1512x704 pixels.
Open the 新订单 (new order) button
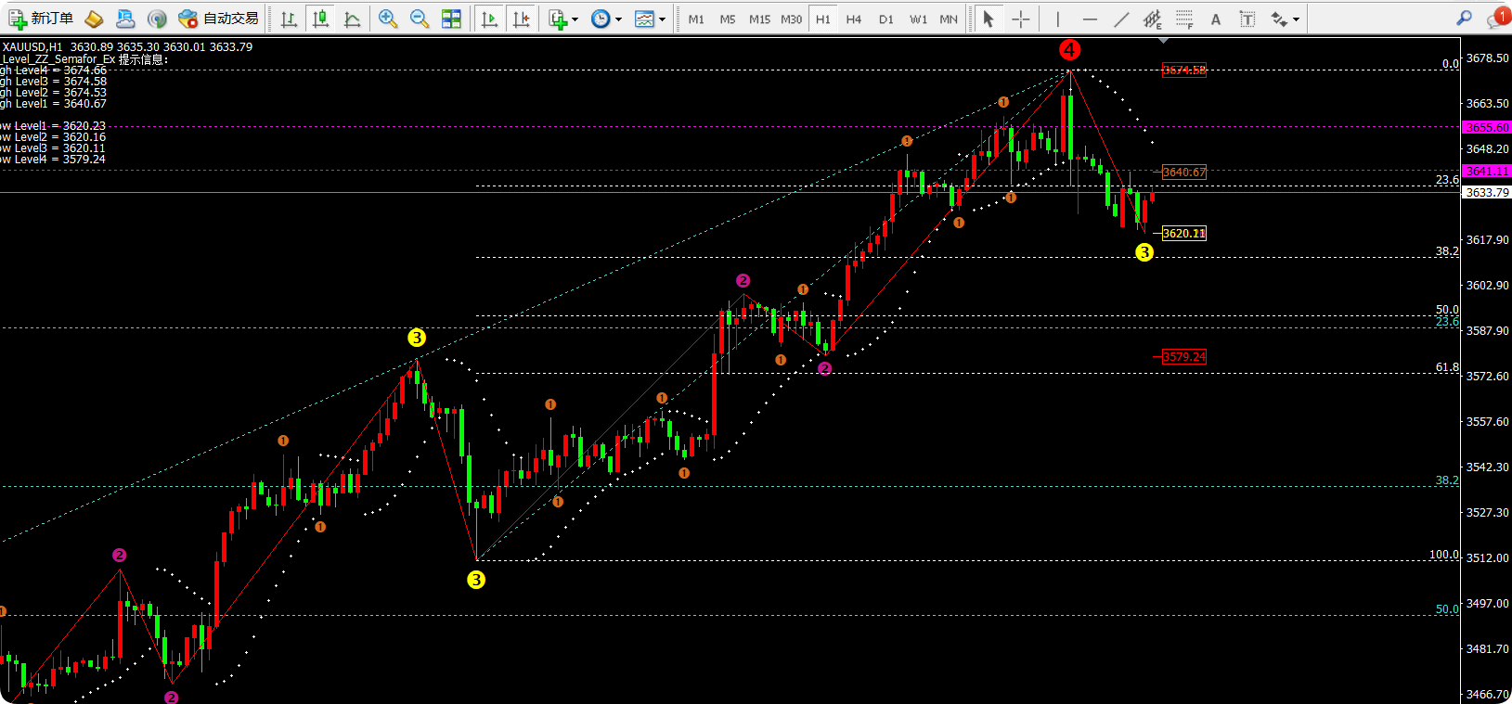[40, 19]
